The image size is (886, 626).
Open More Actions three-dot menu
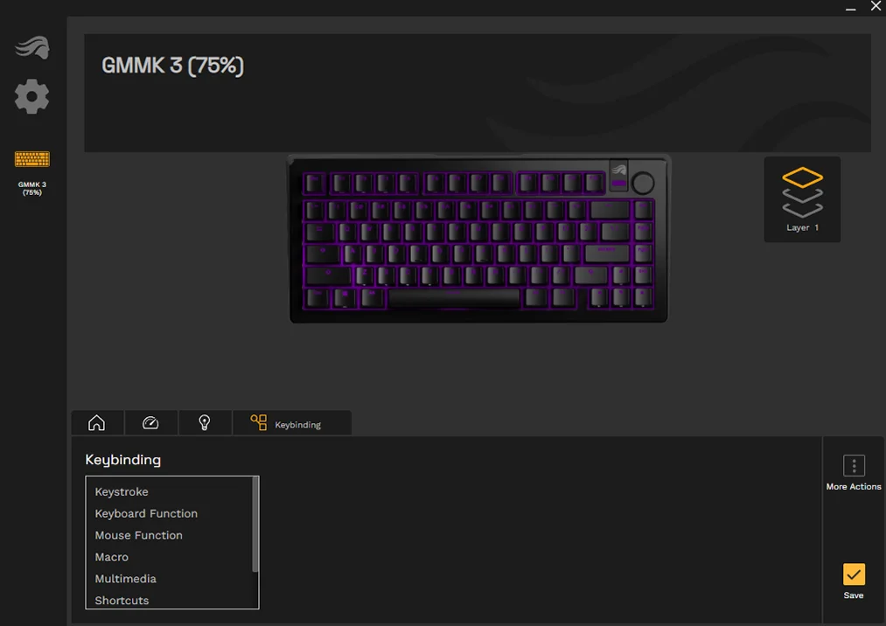(x=854, y=473)
